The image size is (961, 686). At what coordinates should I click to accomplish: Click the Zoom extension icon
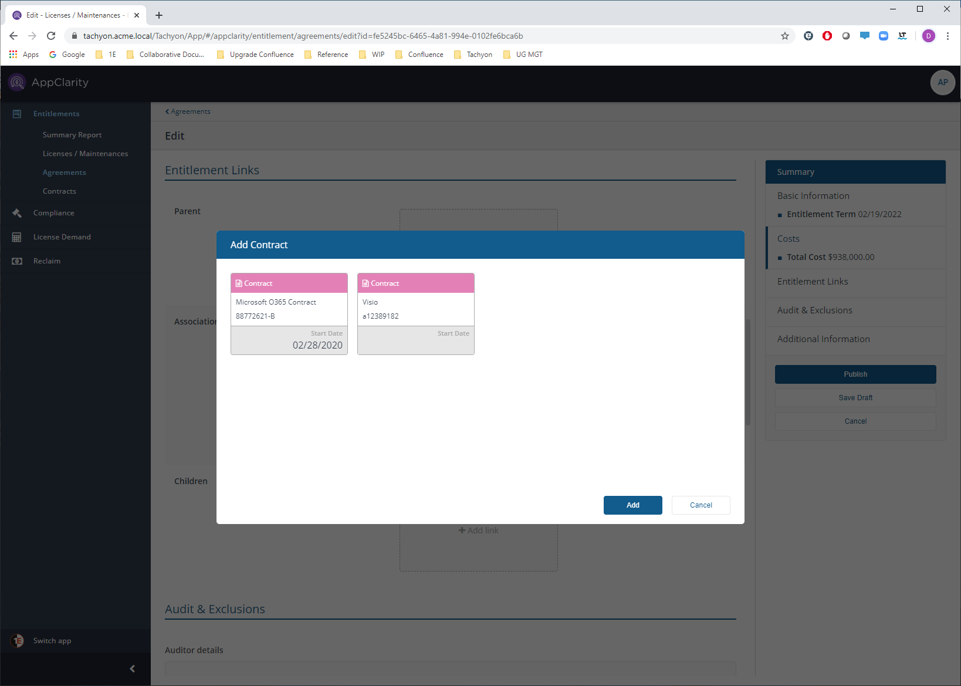click(884, 36)
